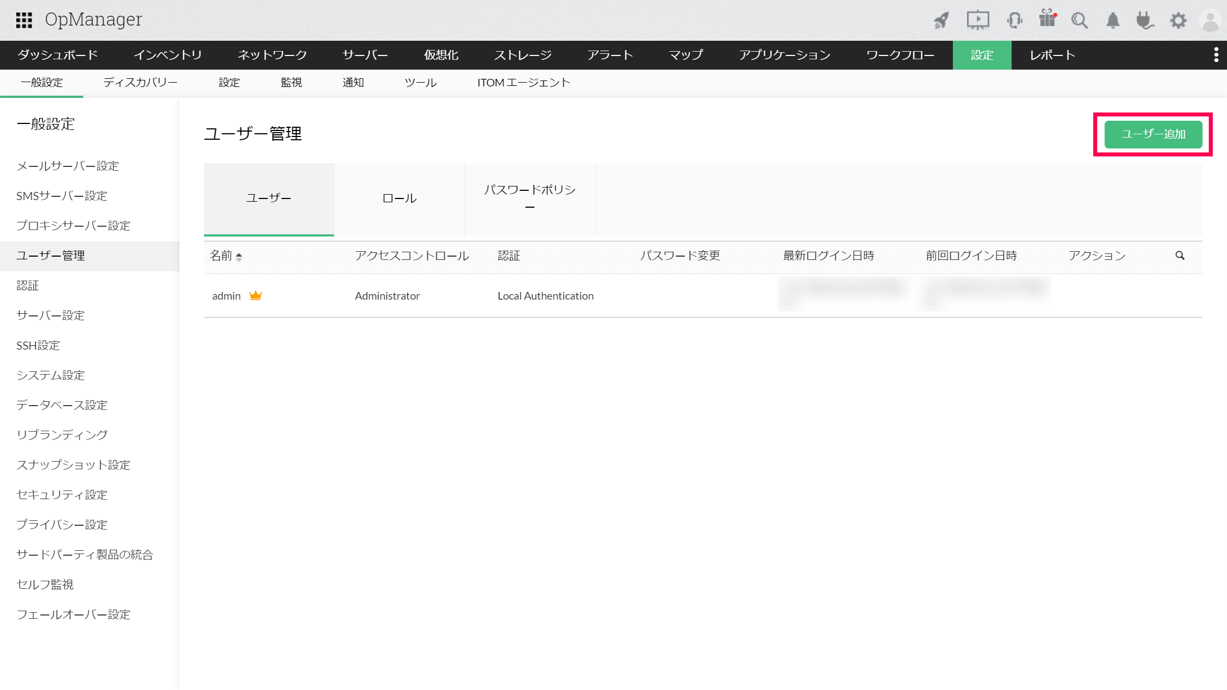
Task: Click the ユーザー追加 button
Action: point(1153,134)
